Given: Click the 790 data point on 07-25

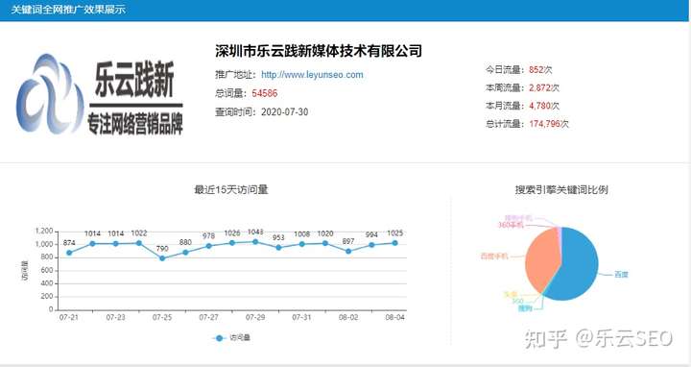Looking at the screenshot, I should pos(162,258).
